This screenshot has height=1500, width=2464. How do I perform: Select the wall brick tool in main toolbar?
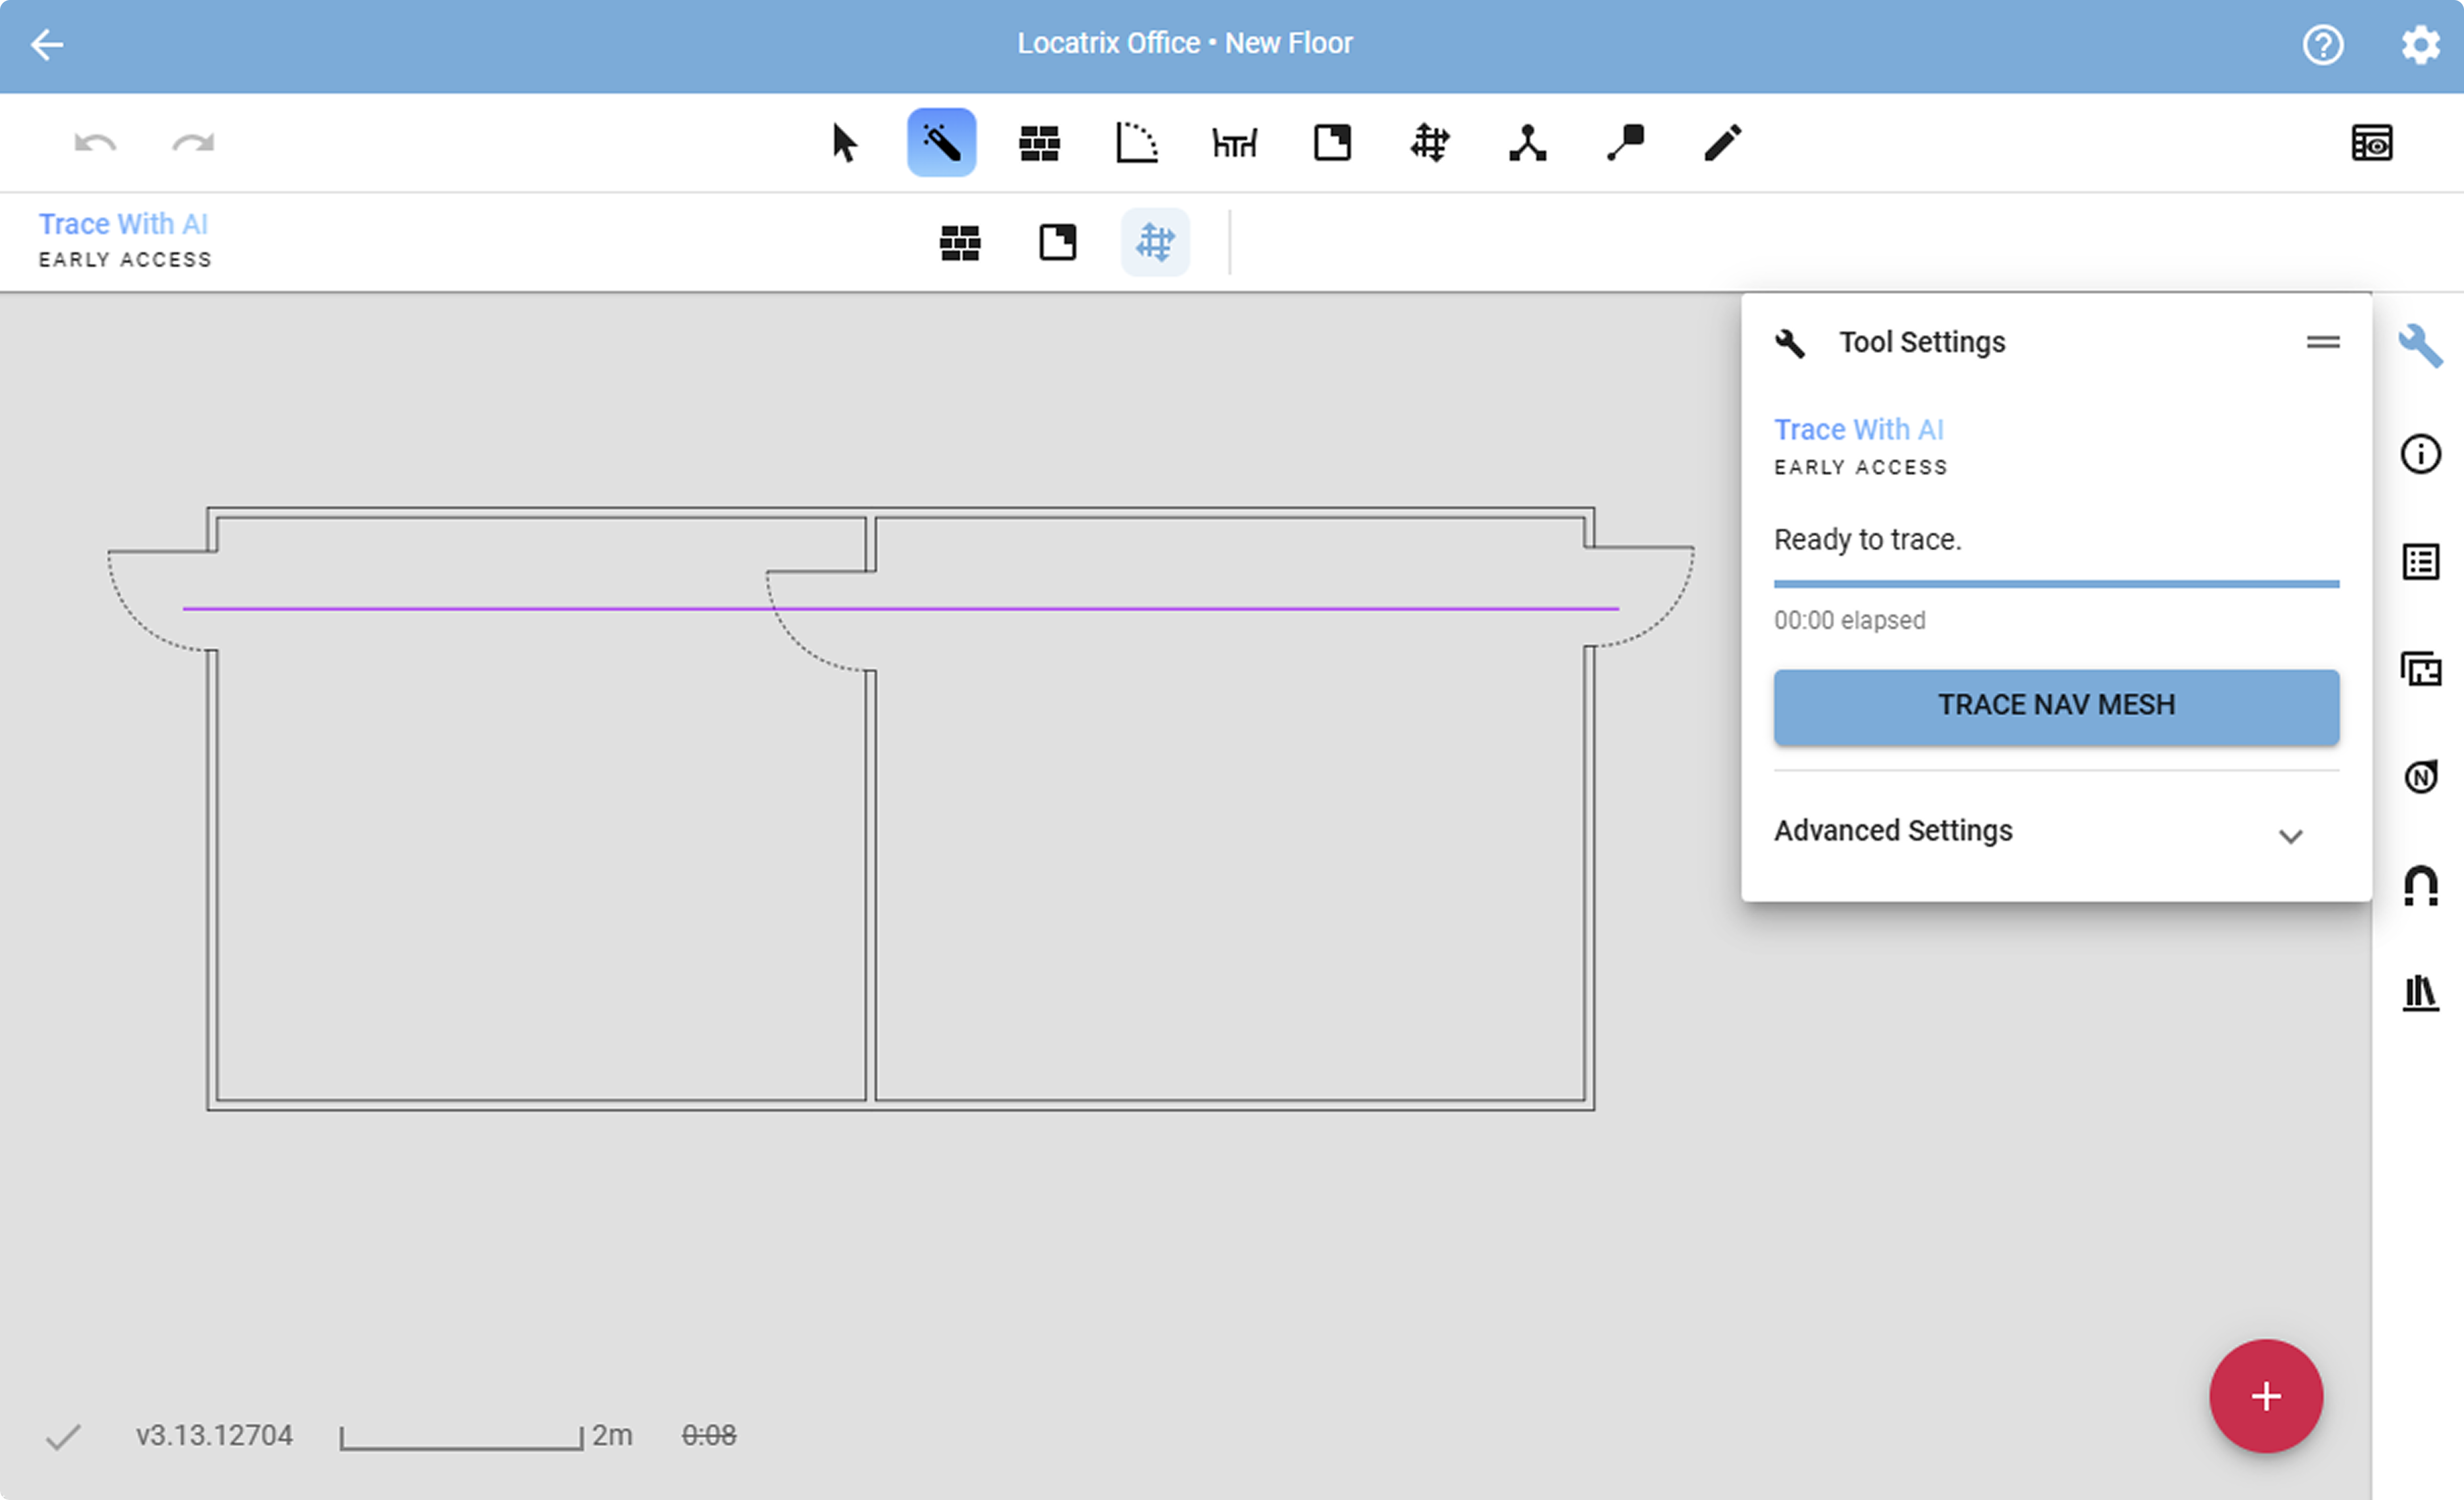point(1039,143)
